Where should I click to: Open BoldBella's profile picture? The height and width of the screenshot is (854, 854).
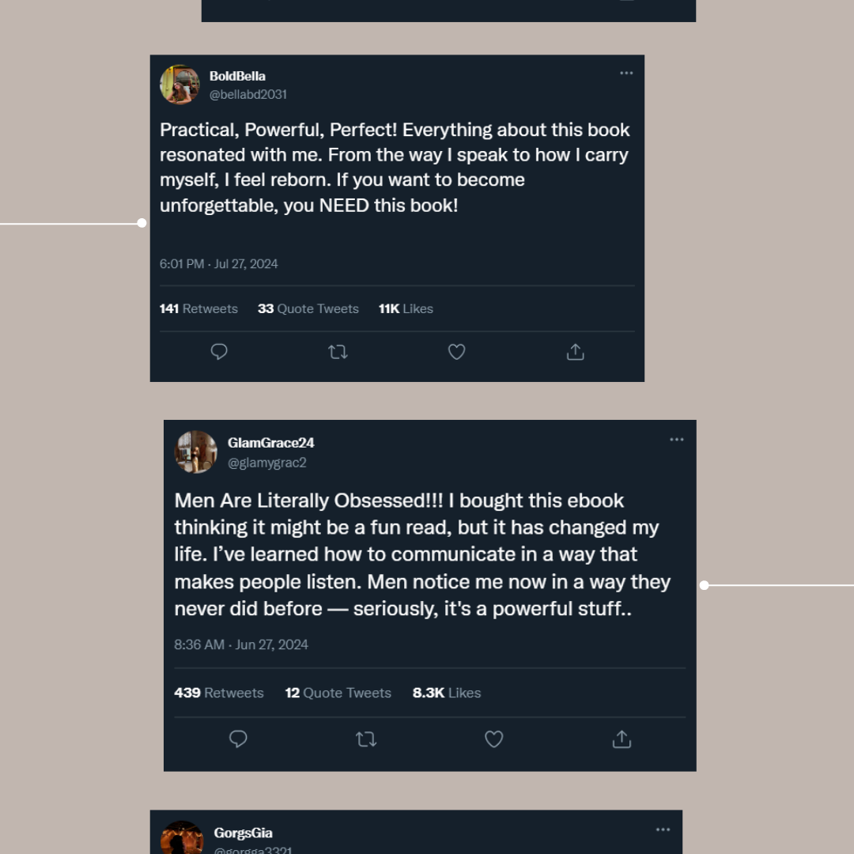179,85
